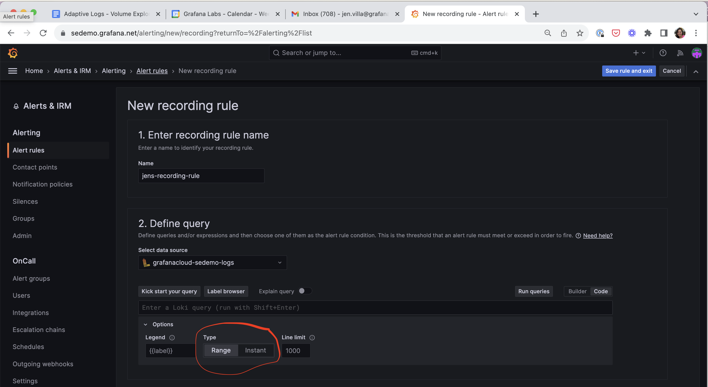Click the Save rule and exit button

click(x=629, y=71)
